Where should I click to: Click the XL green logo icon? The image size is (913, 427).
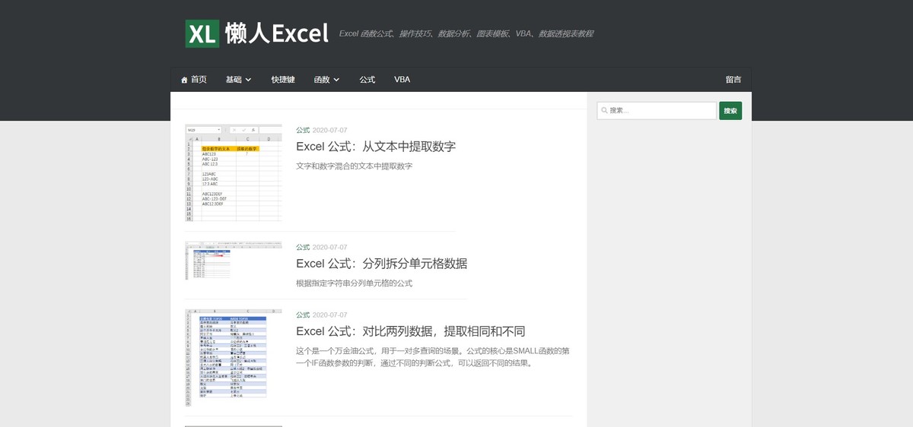pyautogui.click(x=202, y=33)
